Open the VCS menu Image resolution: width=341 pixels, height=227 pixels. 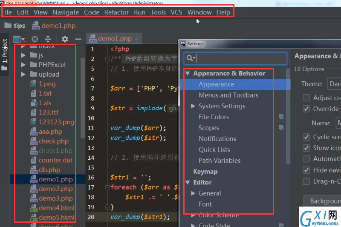pyautogui.click(x=176, y=12)
